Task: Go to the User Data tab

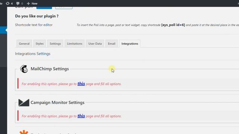Action: coord(95,44)
